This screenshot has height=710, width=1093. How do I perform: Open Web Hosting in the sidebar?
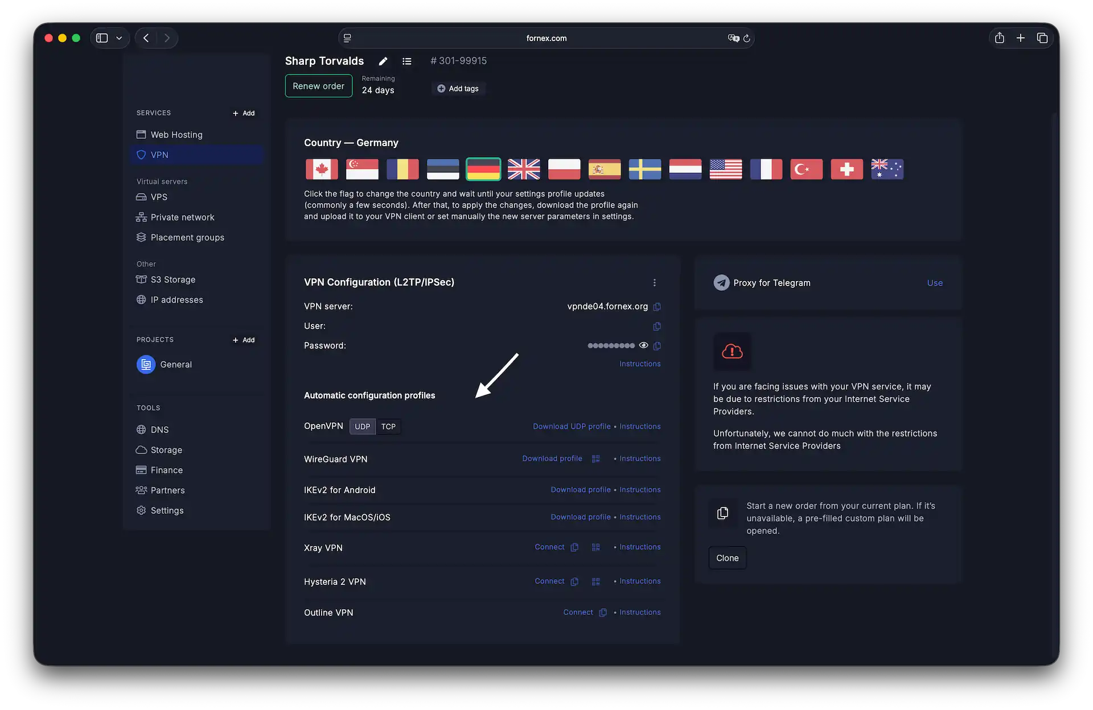click(197, 135)
